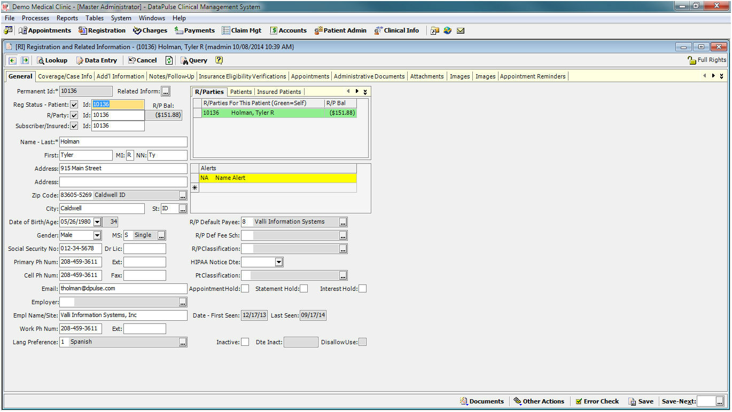
Task: Open Claim Mgt from the main toolbar
Action: 242,30
